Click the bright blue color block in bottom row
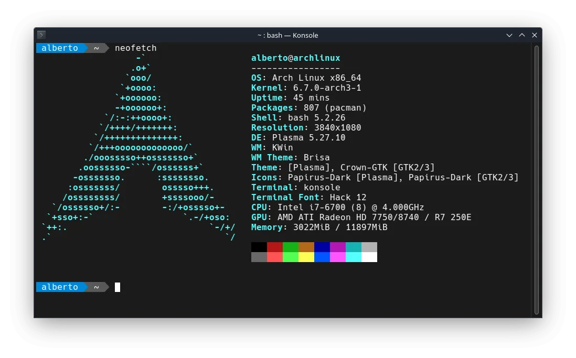Screen dimensions: 576x358 322,257
